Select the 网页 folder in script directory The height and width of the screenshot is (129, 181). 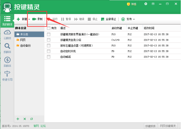coord(23,40)
